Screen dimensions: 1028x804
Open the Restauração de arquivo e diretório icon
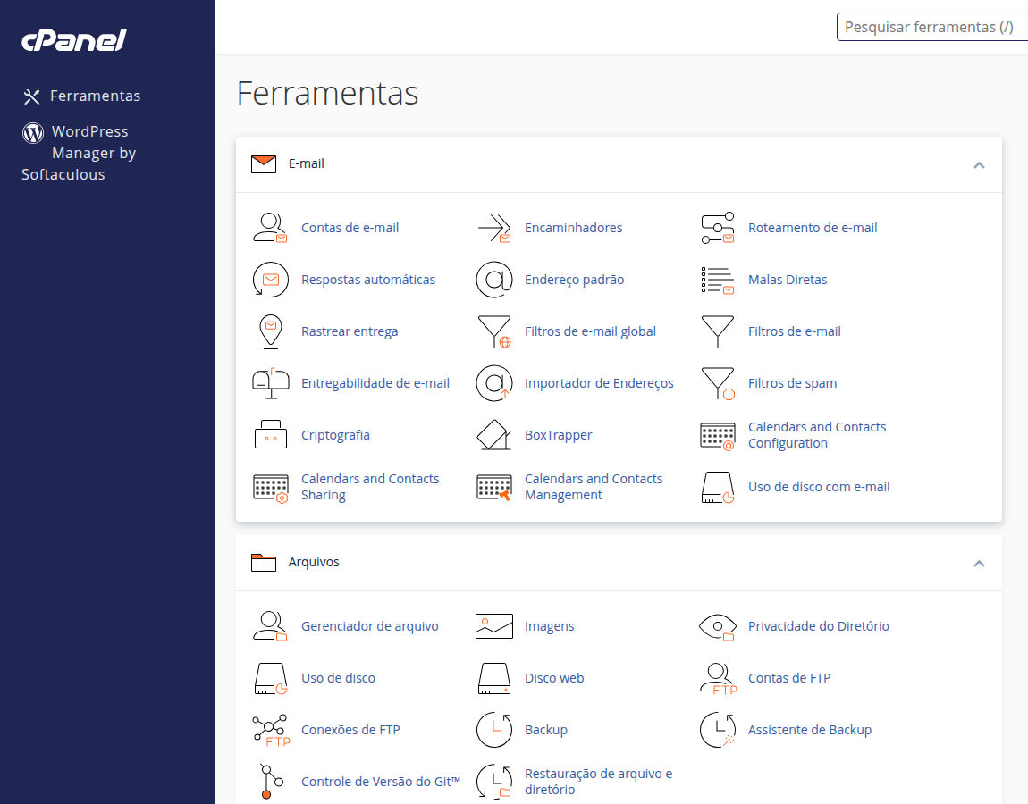tap(494, 782)
